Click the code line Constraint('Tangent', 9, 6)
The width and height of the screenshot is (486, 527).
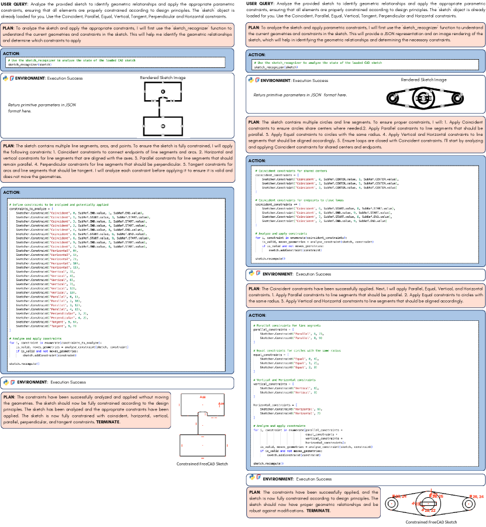point(47,322)
